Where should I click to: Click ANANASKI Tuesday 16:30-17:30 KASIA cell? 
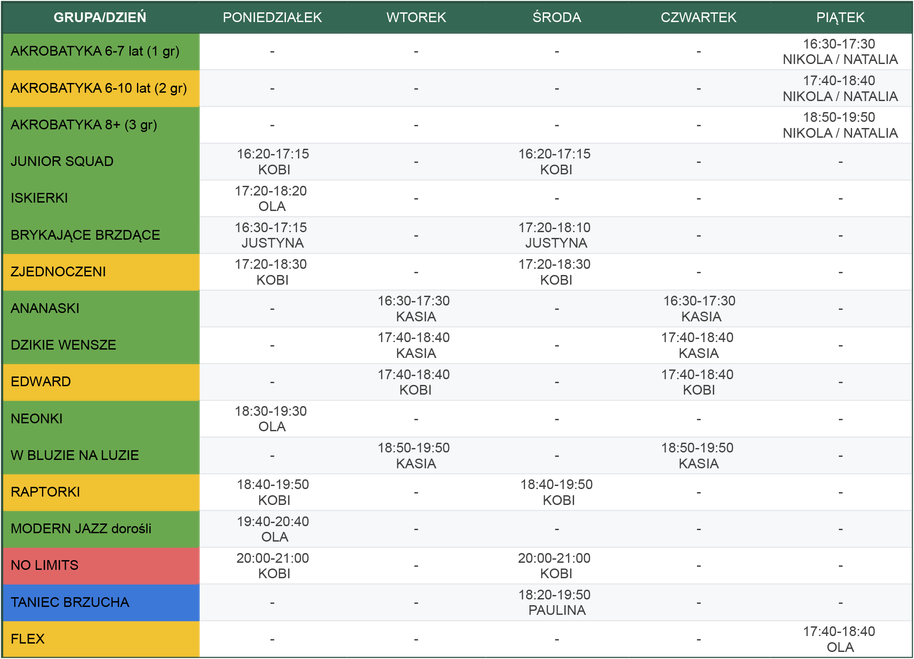[x=416, y=308]
